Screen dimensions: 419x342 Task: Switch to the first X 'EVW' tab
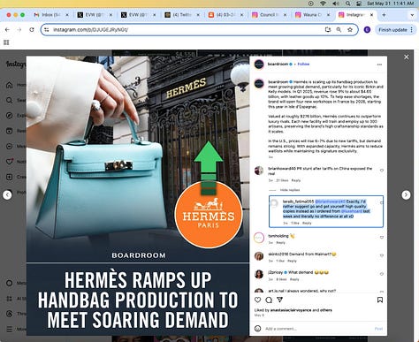[95, 15]
